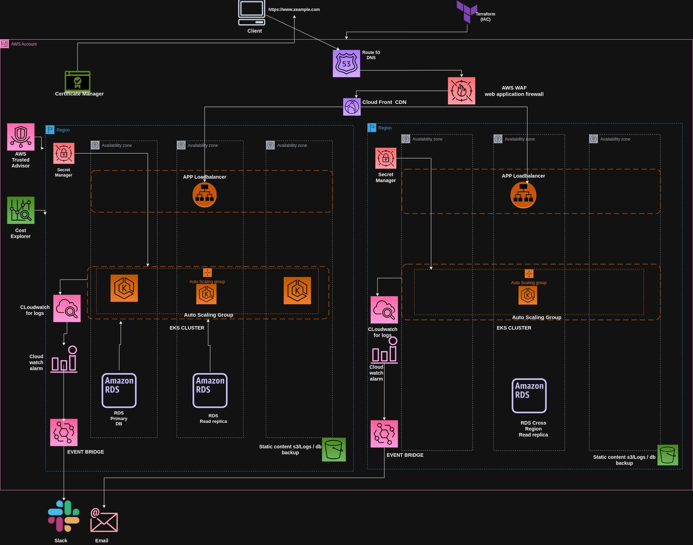Select the Cost Explorer icon

pyautogui.click(x=21, y=210)
